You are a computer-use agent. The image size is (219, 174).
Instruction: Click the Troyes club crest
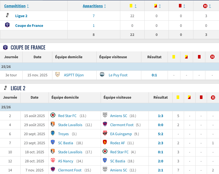coord(53,134)
